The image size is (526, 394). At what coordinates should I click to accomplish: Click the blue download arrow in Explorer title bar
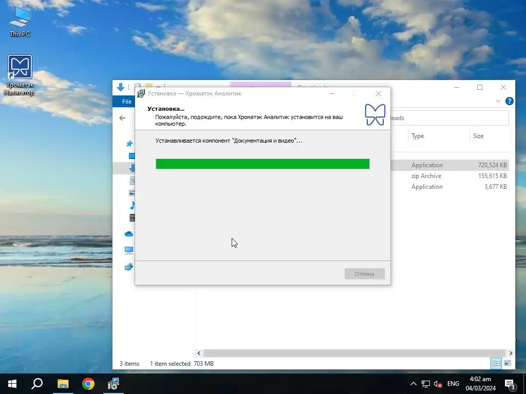[120, 87]
